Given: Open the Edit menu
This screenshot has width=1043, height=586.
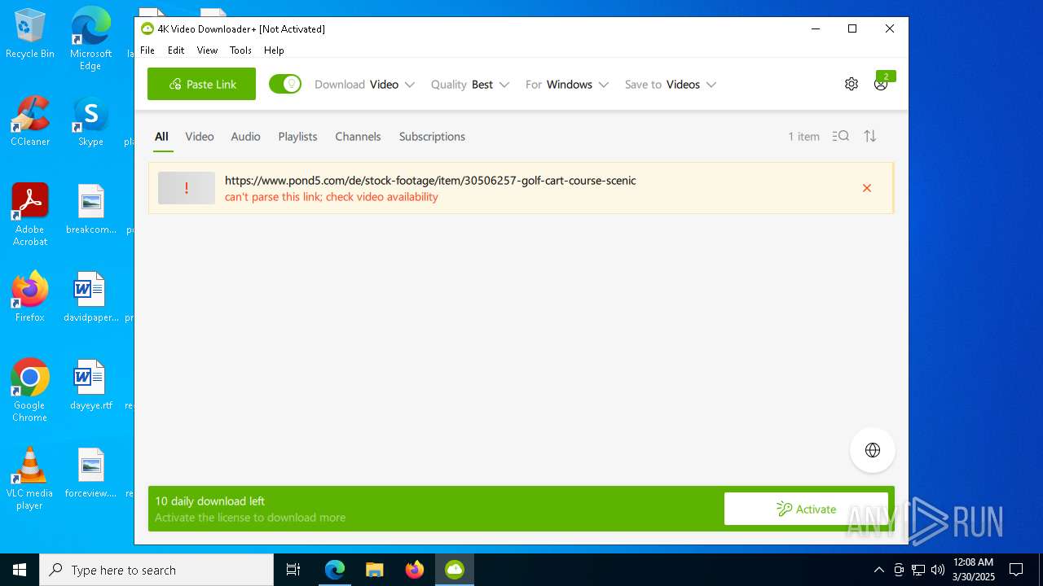Looking at the screenshot, I should tap(176, 50).
